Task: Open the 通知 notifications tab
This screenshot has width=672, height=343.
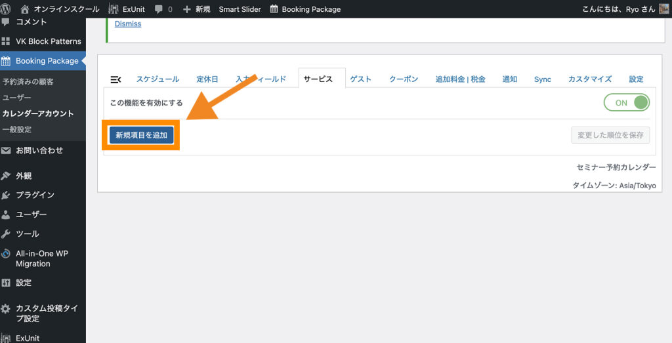Action: pyautogui.click(x=509, y=79)
